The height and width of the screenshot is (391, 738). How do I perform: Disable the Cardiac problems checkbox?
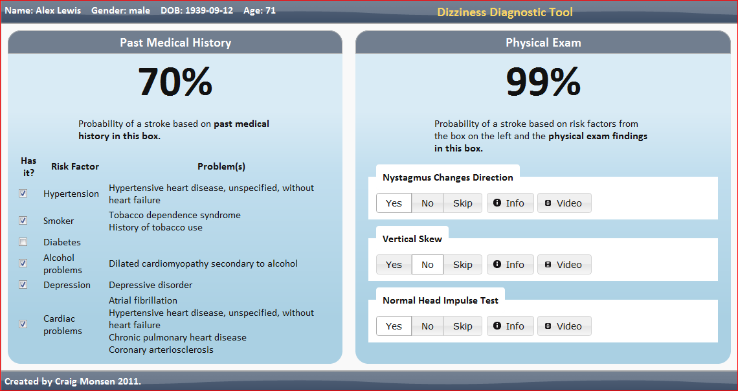23,324
